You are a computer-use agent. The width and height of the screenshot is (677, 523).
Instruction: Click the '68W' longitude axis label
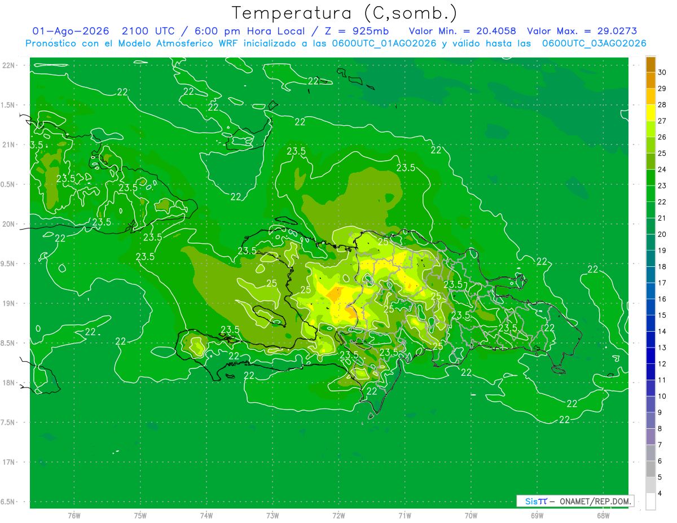click(x=603, y=515)
